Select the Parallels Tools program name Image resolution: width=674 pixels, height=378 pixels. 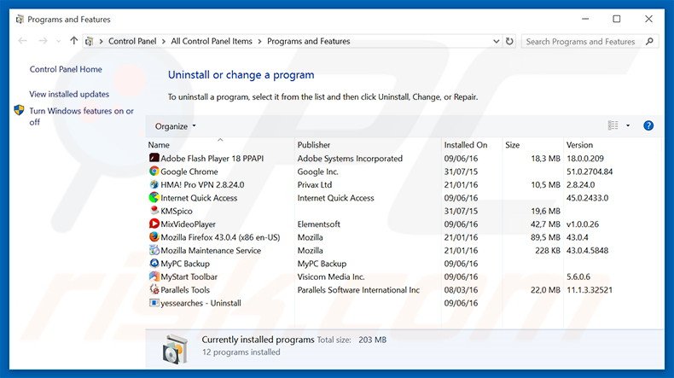pos(185,290)
